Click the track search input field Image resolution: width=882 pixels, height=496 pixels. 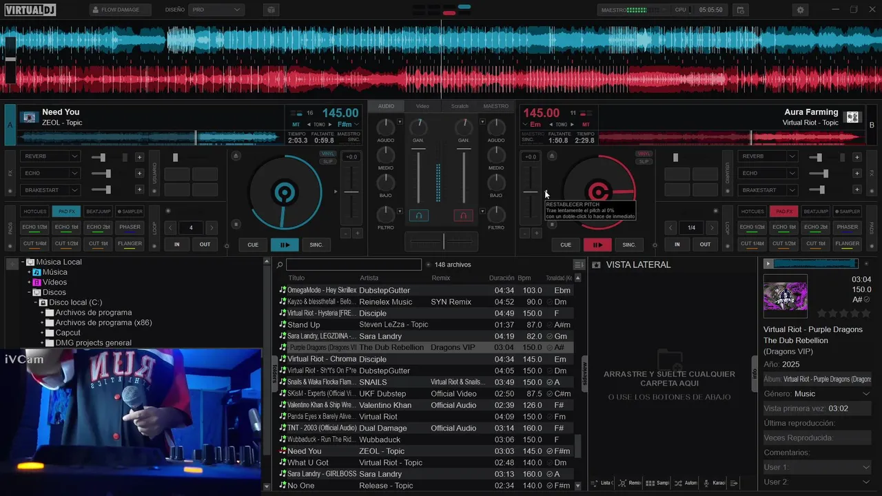353,265
